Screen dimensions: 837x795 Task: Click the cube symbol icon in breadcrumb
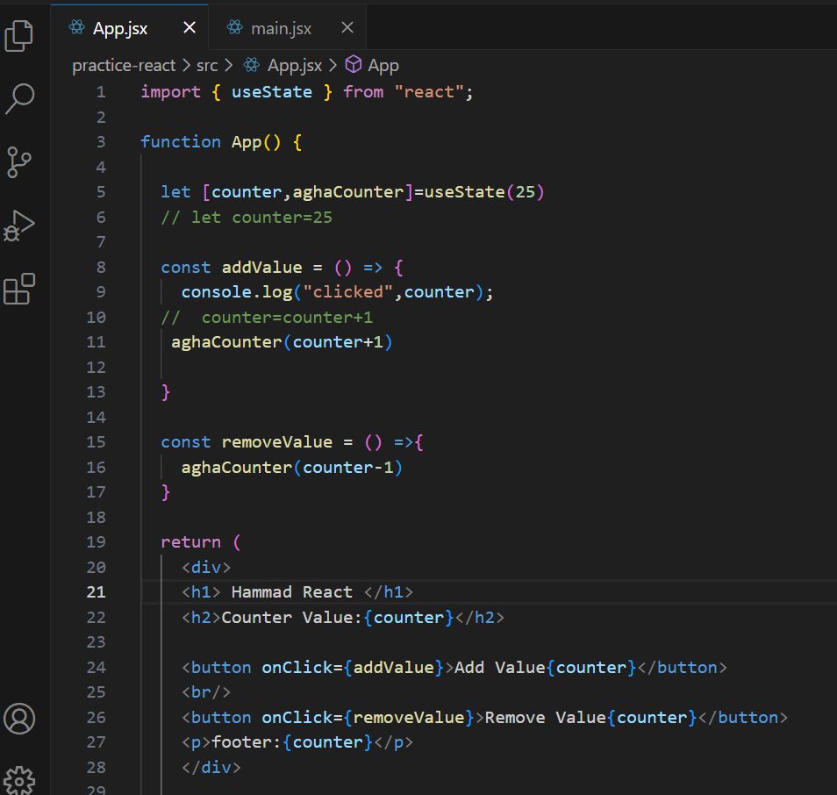pos(354,65)
